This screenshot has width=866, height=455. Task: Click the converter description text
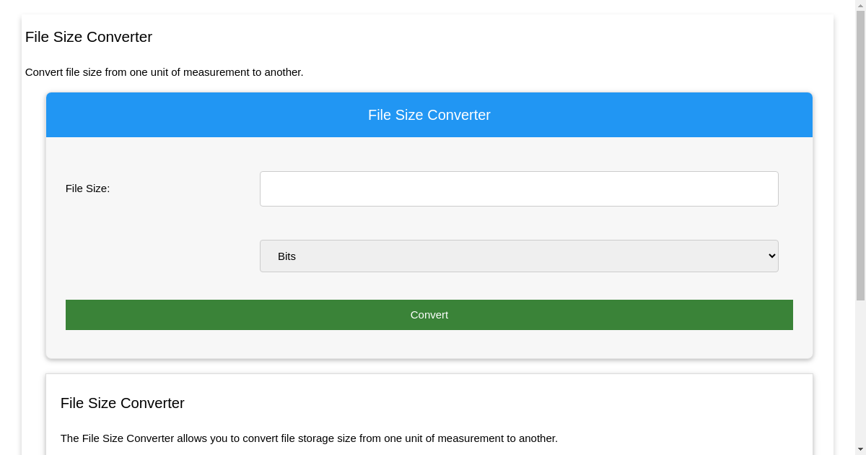pyautogui.click(x=165, y=72)
